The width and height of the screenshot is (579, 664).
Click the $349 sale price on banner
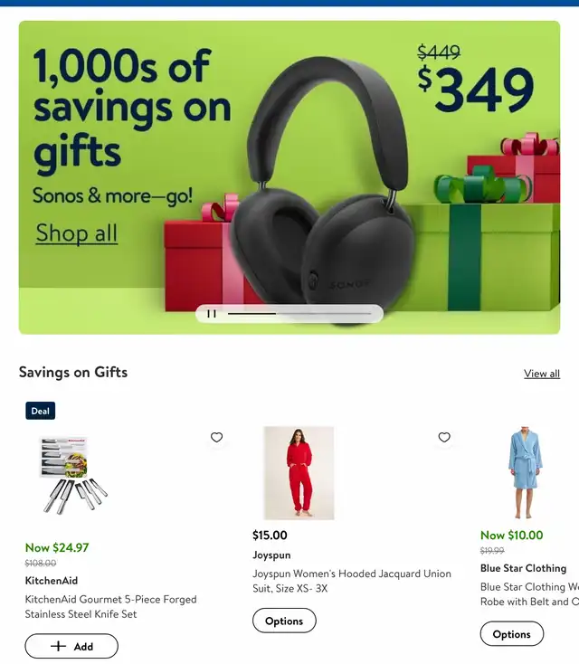[x=475, y=90]
